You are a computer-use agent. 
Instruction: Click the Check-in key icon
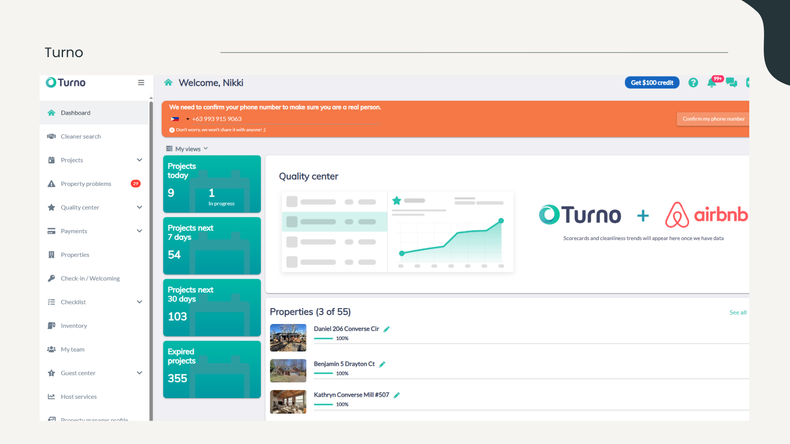(51, 278)
